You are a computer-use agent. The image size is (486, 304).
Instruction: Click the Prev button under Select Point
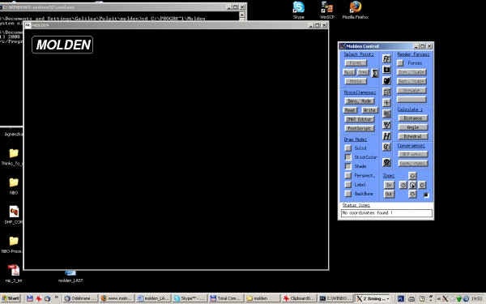coord(363,72)
